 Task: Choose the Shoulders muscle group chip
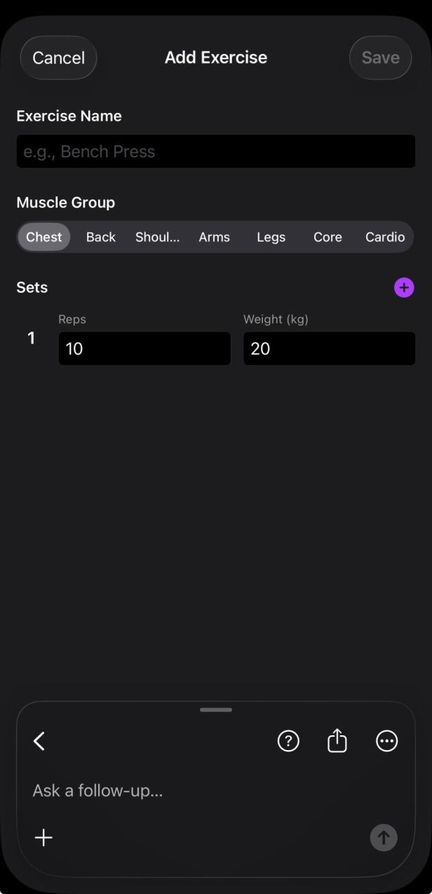157,237
